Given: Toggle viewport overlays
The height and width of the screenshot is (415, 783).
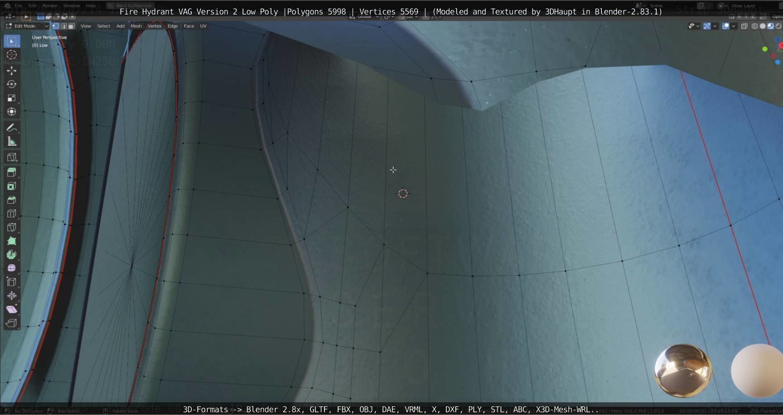Looking at the screenshot, I should [726, 26].
